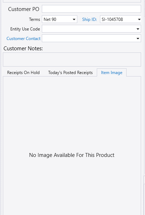Click the Customer Notes heading label
The height and width of the screenshot is (215, 145).
23,49
